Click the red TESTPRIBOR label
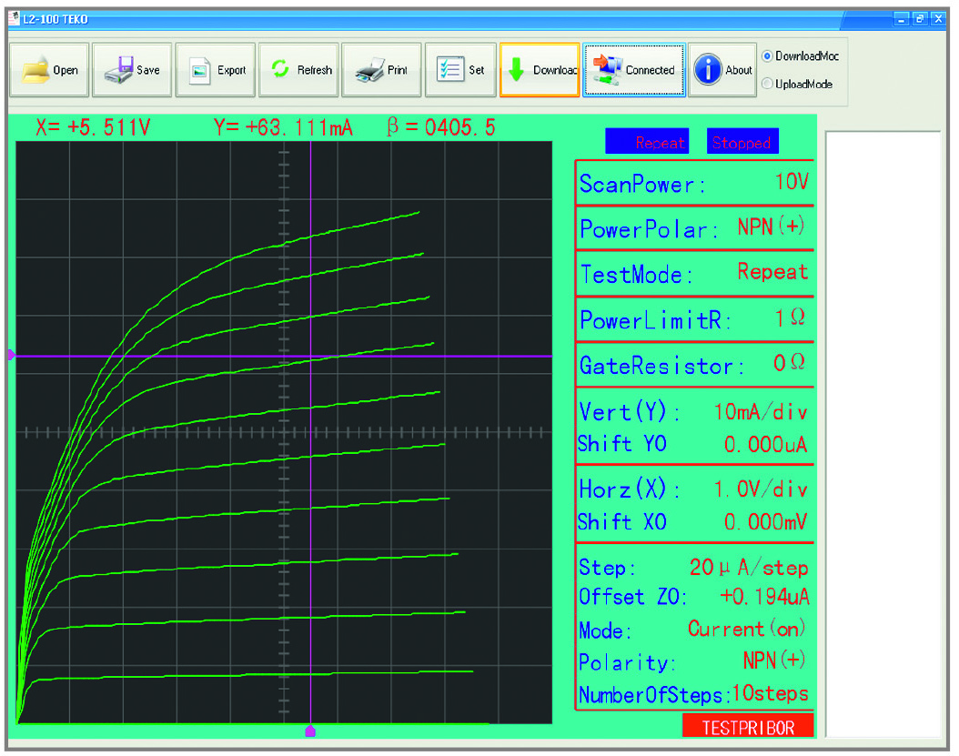Image resolution: width=959 pixels, height=756 pixels. point(747,726)
